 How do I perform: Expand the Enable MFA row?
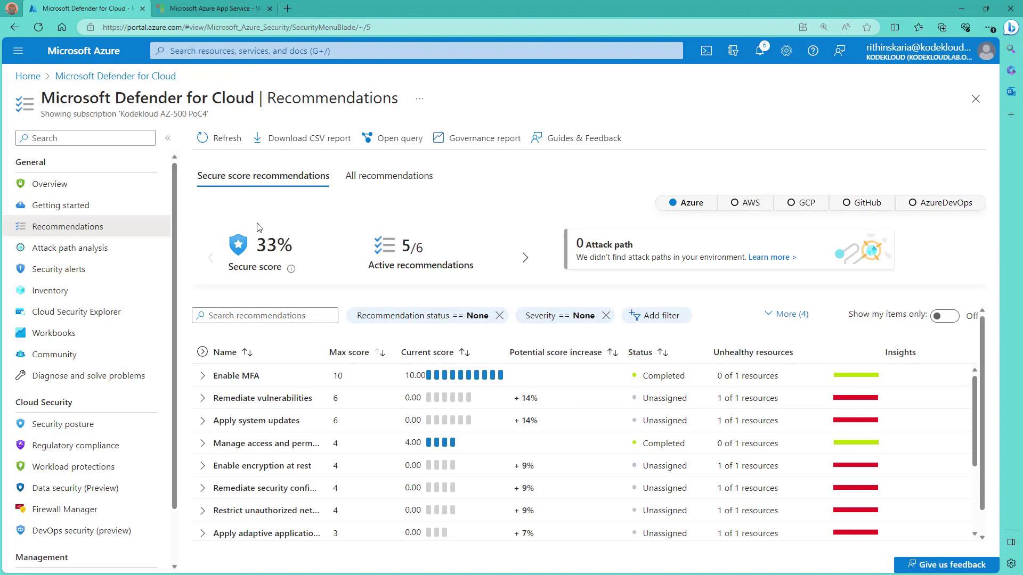coord(202,376)
